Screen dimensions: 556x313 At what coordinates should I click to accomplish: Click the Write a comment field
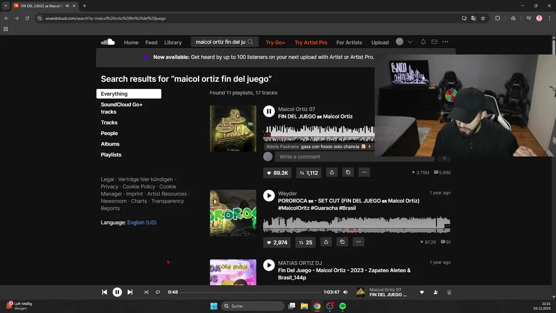[354, 156]
